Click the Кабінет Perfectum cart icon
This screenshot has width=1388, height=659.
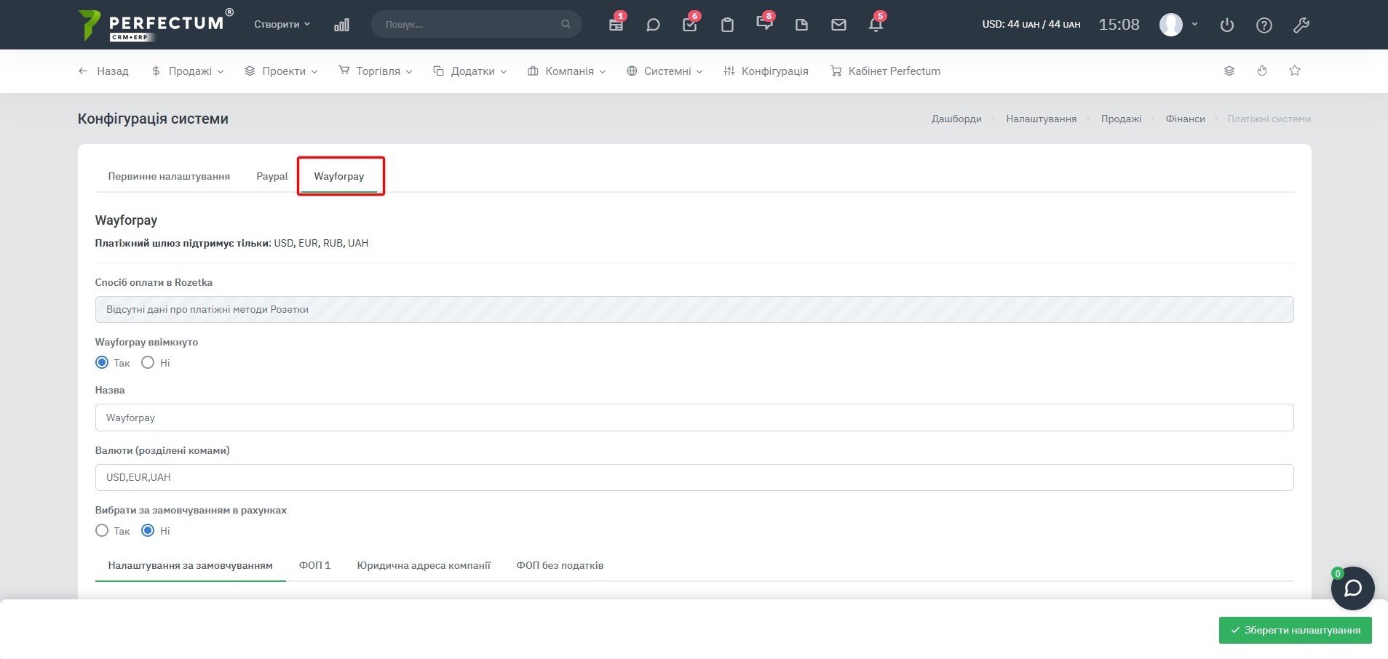click(x=836, y=71)
